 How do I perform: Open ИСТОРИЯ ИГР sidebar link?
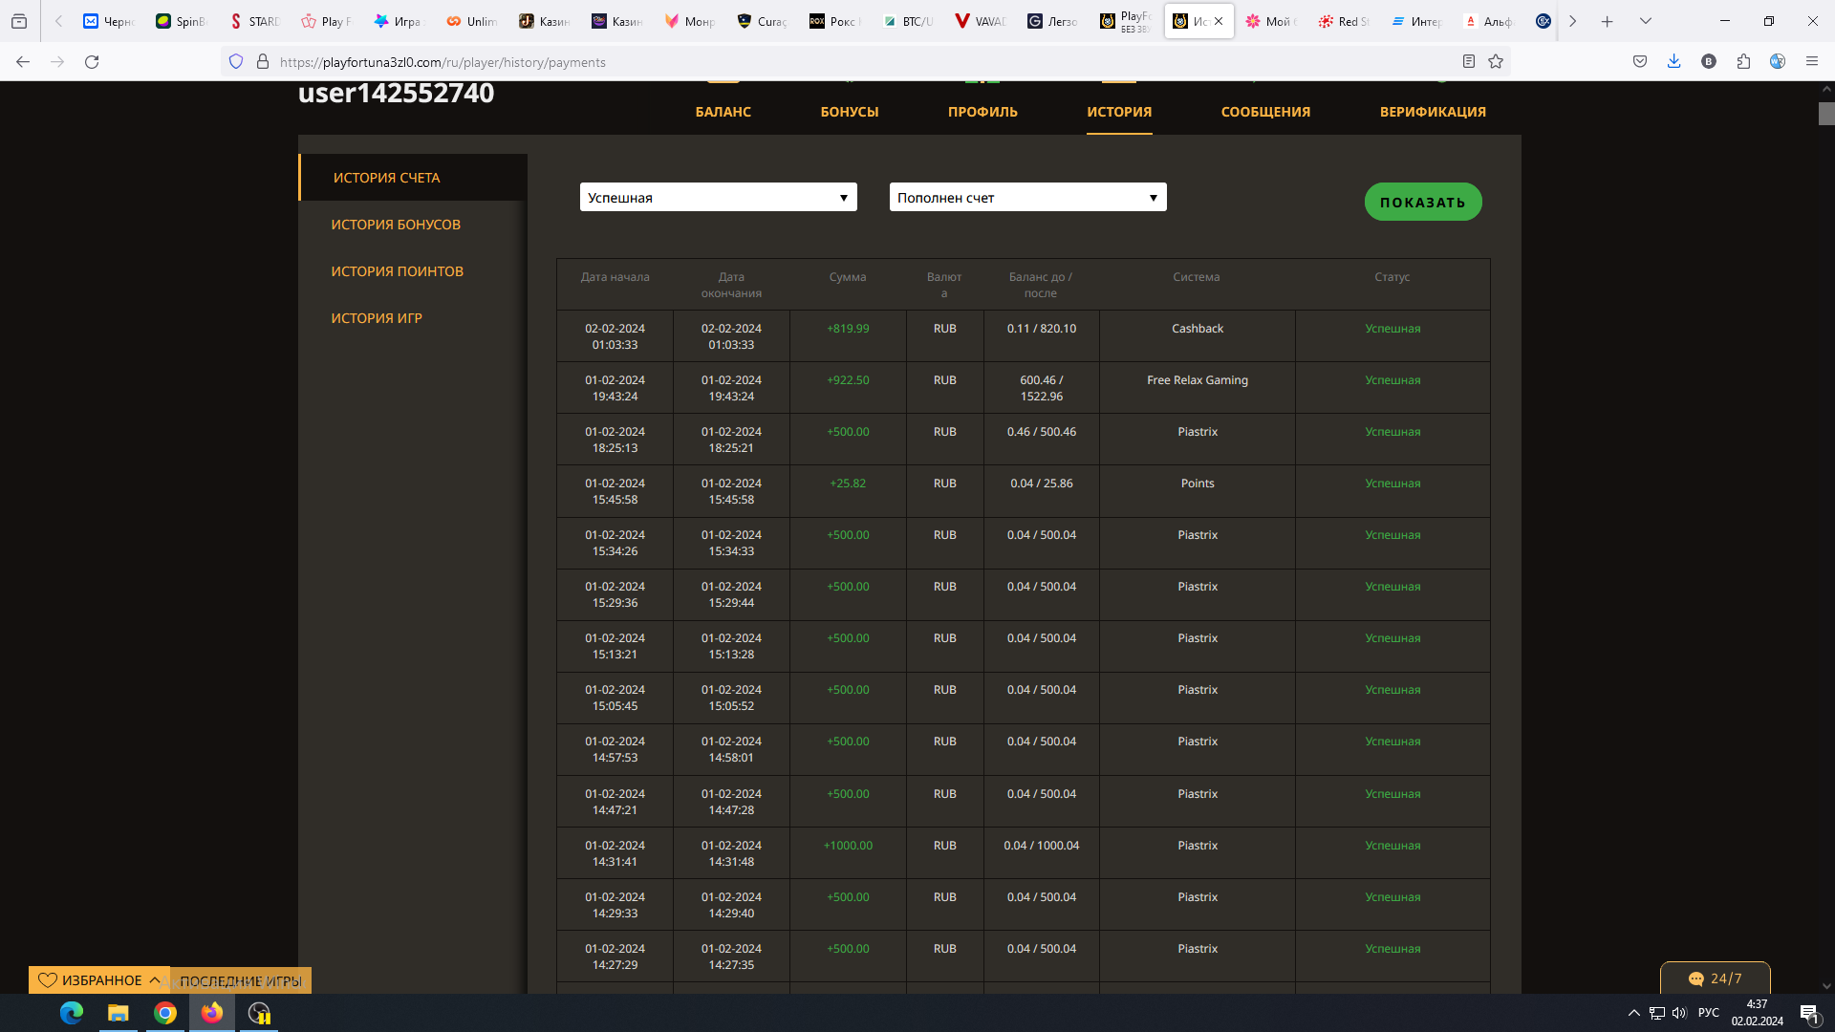377,318
